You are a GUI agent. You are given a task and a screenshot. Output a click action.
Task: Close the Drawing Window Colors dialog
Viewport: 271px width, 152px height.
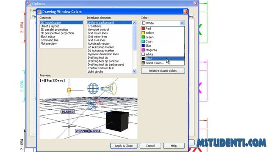point(185,11)
